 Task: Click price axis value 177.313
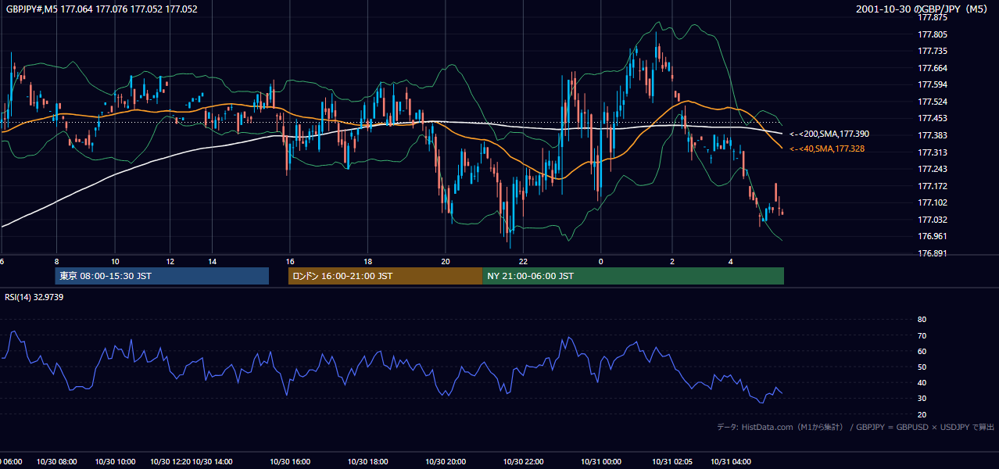pos(933,152)
